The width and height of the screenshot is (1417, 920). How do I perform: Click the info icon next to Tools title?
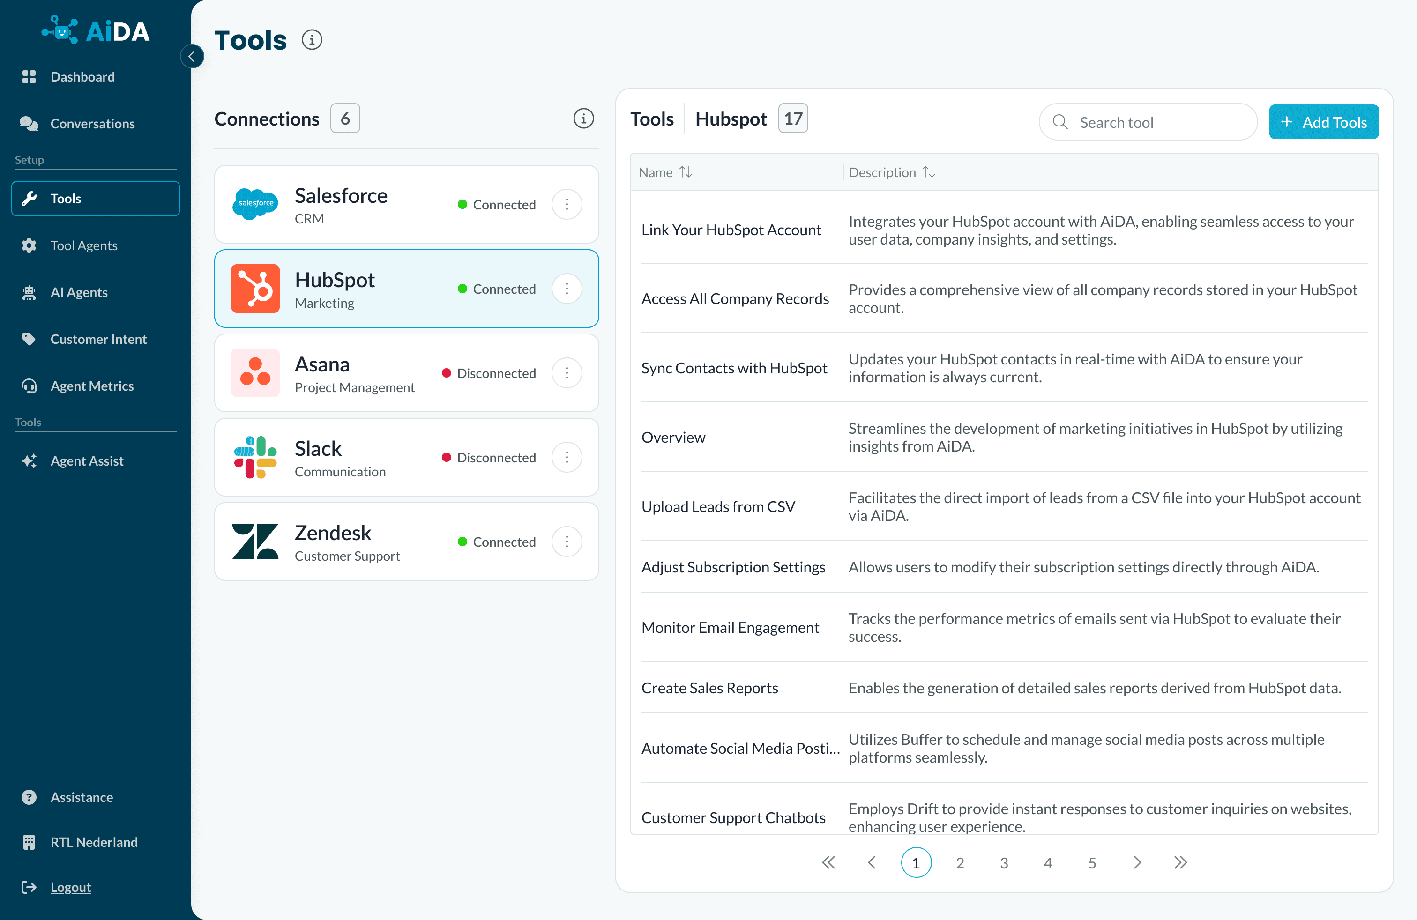[x=312, y=40]
